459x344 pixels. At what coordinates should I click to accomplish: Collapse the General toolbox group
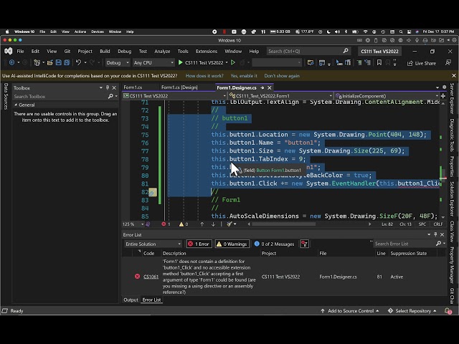pyautogui.click(x=16, y=105)
